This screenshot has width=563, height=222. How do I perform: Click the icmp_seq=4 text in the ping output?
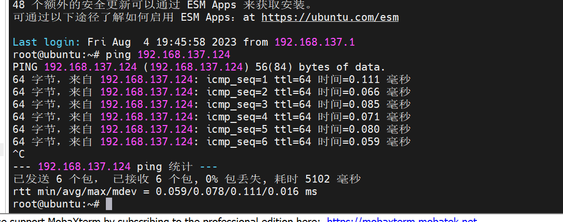(237, 117)
